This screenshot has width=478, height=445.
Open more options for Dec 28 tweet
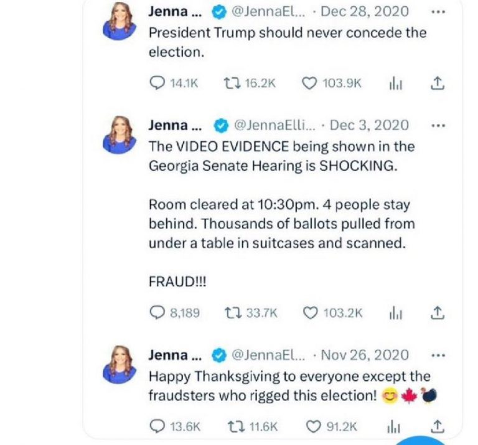tap(438, 11)
